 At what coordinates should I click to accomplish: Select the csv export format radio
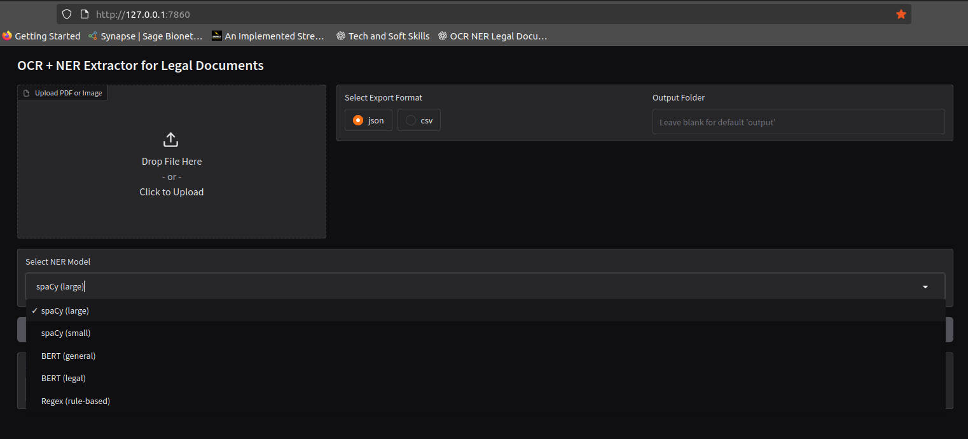411,120
